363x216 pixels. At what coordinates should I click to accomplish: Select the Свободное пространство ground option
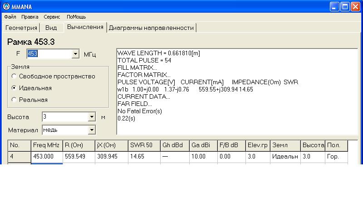pos(15,77)
